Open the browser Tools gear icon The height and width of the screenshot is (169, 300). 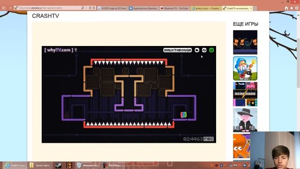pyautogui.click(x=297, y=8)
